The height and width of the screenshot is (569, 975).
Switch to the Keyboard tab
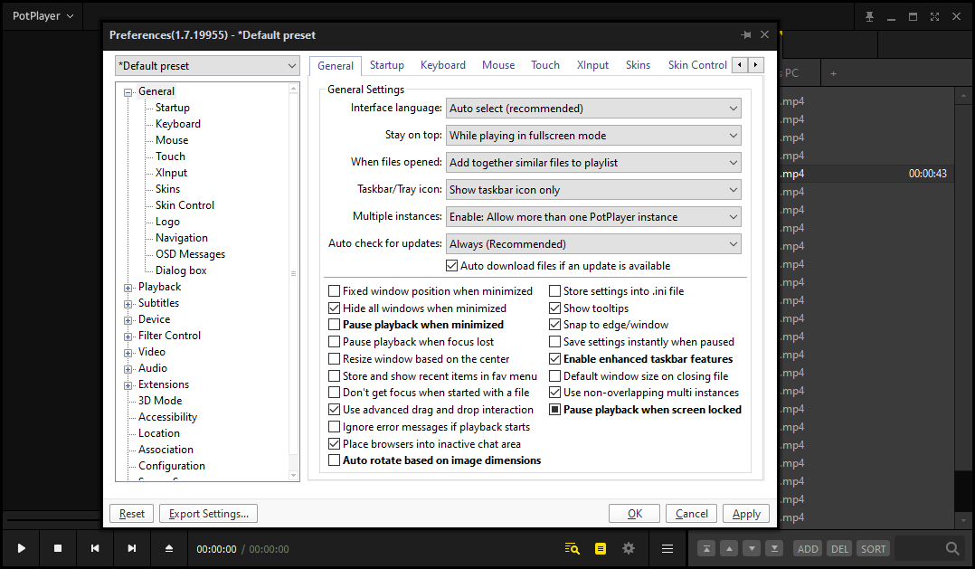[443, 65]
